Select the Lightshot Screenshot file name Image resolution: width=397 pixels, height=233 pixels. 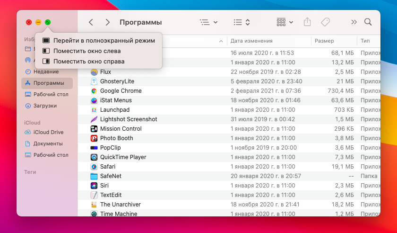click(x=129, y=119)
